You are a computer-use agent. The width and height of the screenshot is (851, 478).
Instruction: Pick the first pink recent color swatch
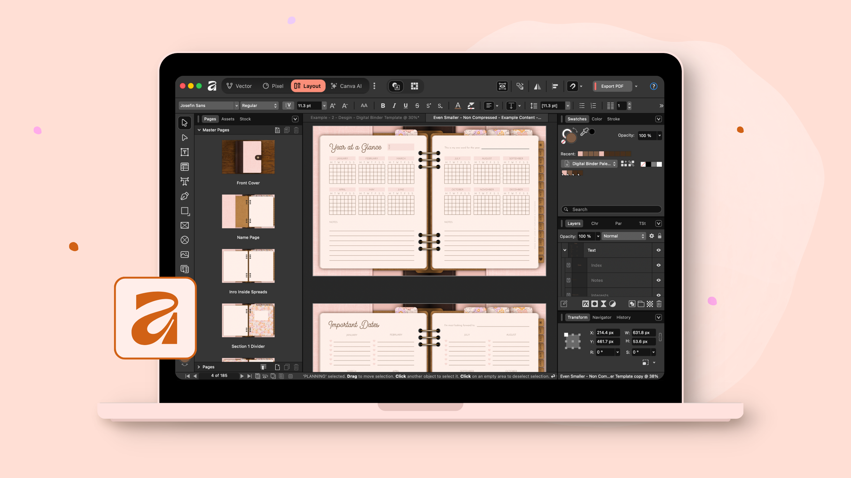click(580, 154)
